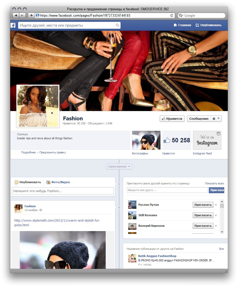Click Руслан Пучак avatar

(x=132, y=205)
